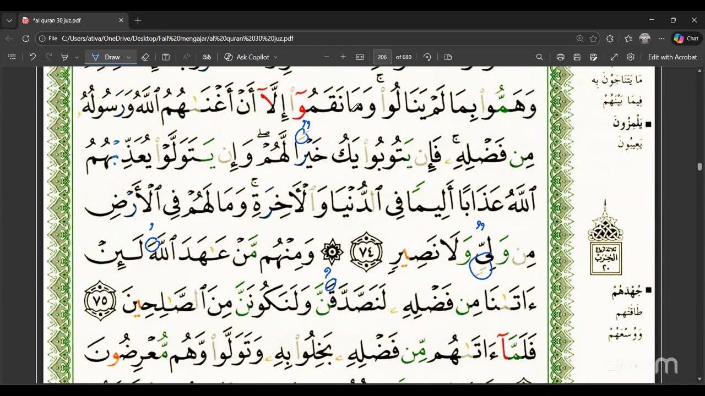Open browser Extensions menu
This screenshot has width=705, height=396.
tap(610, 38)
